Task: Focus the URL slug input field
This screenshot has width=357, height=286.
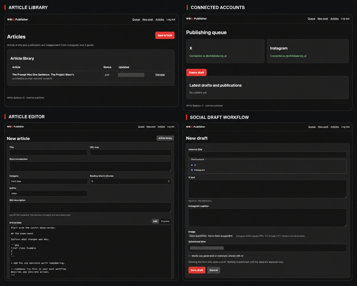Action: (131, 152)
